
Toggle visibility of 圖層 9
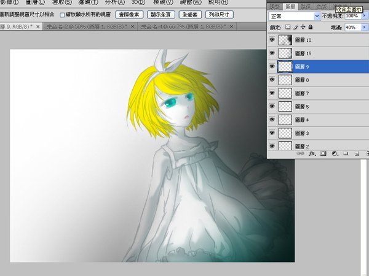tap(272, 66)
